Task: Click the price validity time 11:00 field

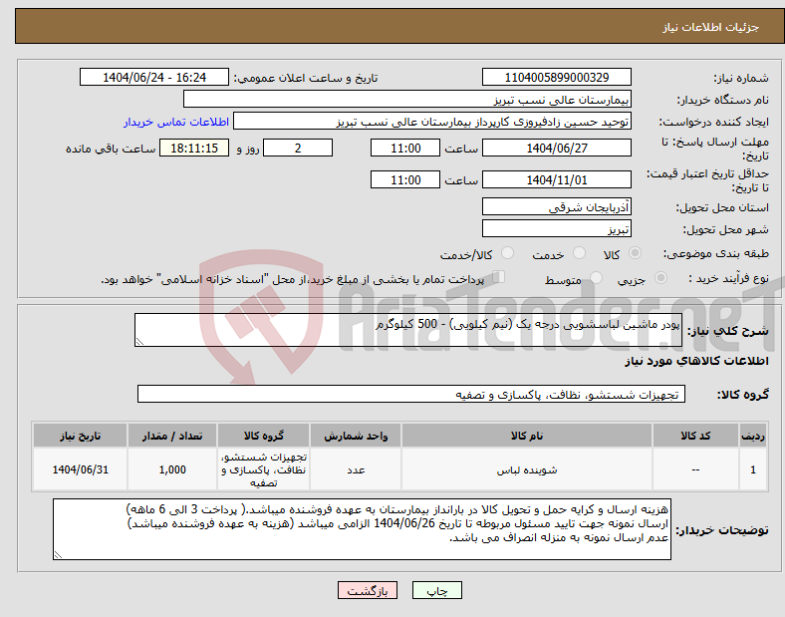Action: (x=405, y=179)
